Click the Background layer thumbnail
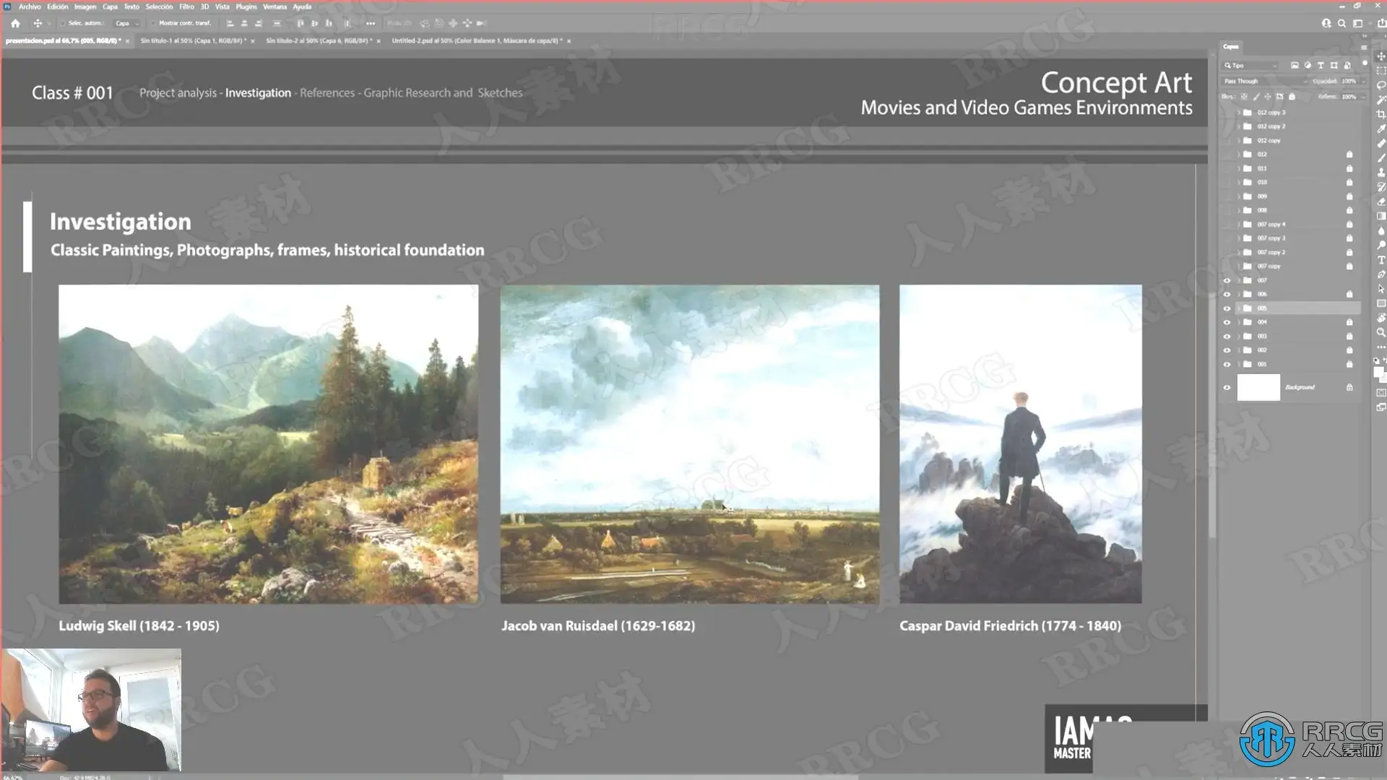1387x780 pixels. tap(1258, 388)
